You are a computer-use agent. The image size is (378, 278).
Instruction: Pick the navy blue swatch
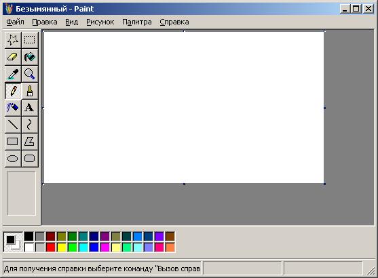tap(94, 237)
